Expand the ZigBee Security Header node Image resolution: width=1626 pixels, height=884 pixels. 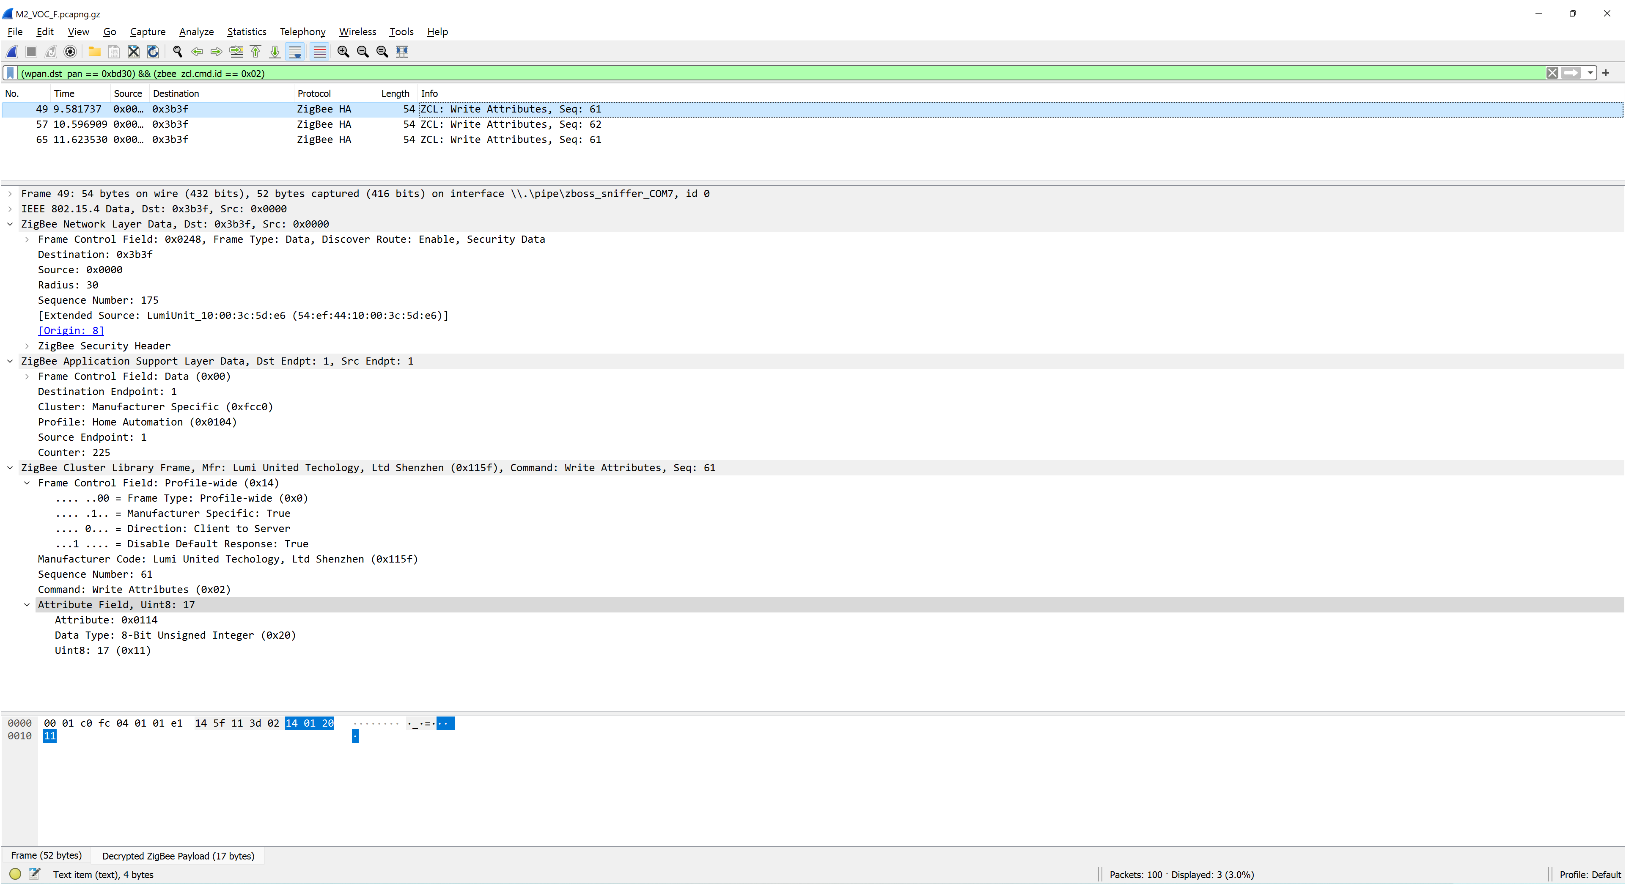click(27, 346)
